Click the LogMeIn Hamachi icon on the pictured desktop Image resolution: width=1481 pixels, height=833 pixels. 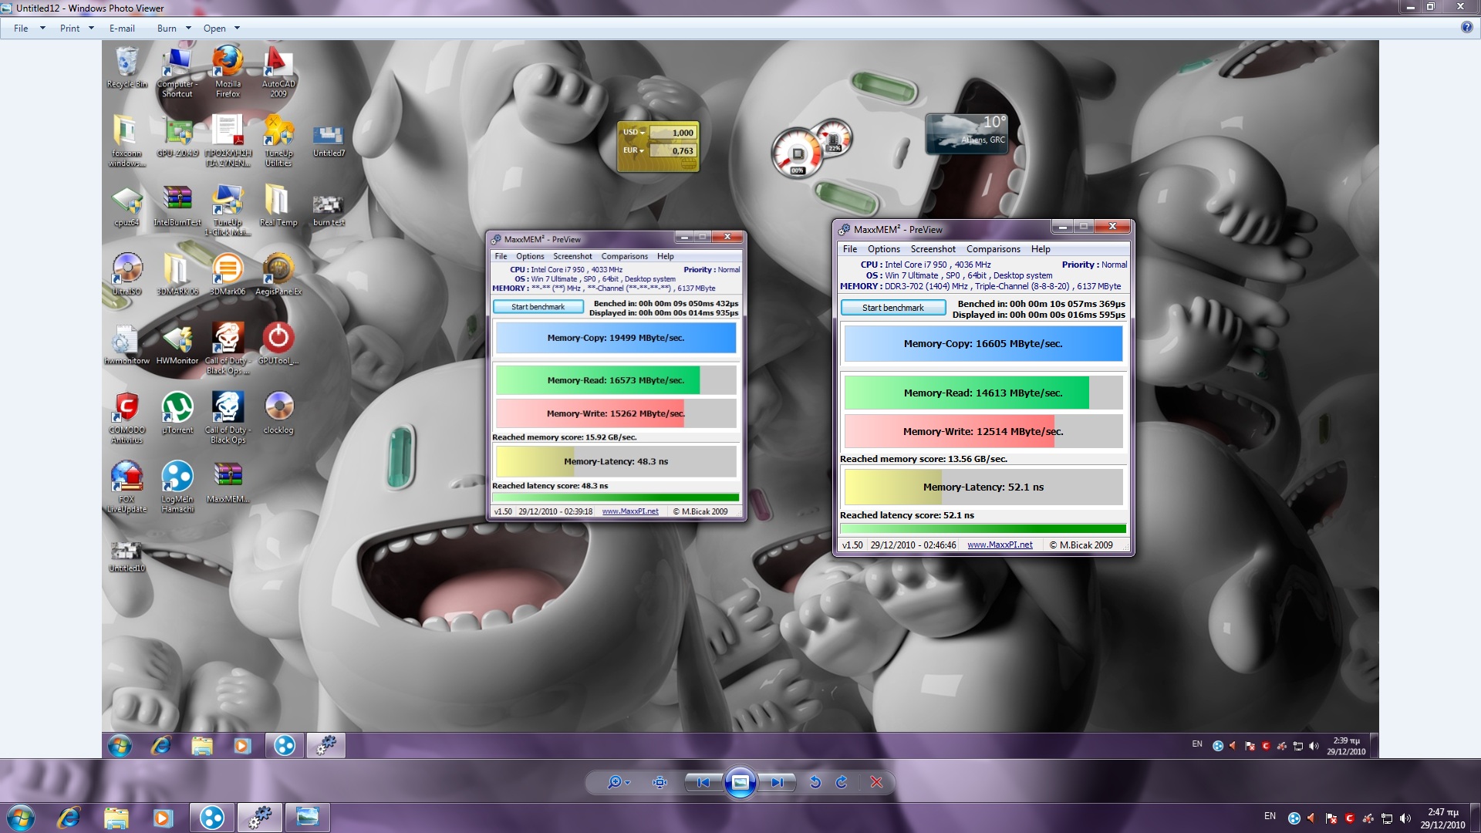tap(177, 487)
